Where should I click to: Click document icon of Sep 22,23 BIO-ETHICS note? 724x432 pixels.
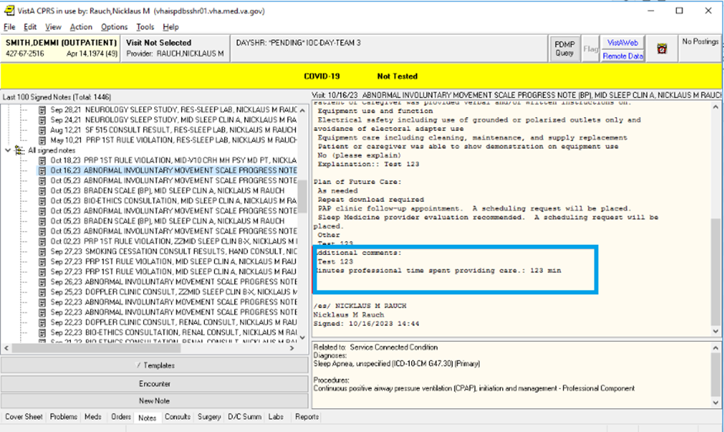42,333
